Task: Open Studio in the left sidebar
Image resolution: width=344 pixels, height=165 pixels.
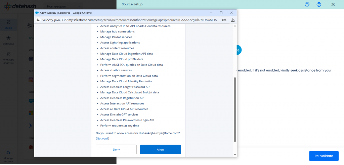Action: [8, 24]
